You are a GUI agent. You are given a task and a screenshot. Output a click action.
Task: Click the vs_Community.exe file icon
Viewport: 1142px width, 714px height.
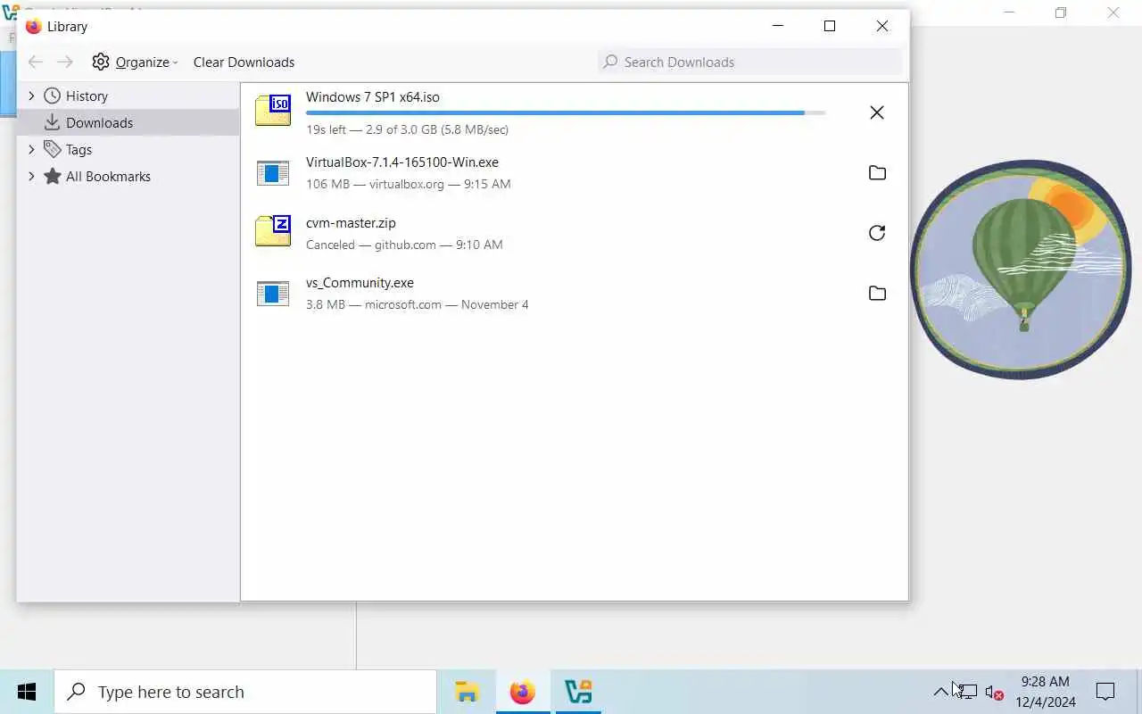(x=273, y=293)
